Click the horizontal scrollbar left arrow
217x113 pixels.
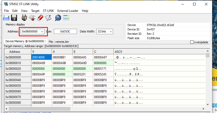point(6,109)
